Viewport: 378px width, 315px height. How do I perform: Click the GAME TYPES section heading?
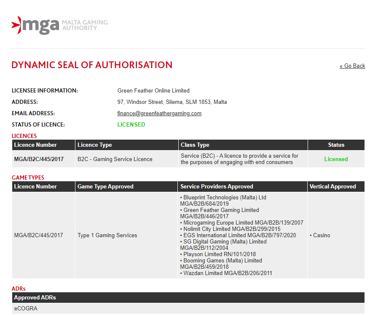tap(28, 177)
